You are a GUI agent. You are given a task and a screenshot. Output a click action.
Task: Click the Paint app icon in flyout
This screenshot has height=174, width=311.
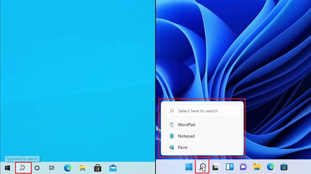[x=172, y=147]
